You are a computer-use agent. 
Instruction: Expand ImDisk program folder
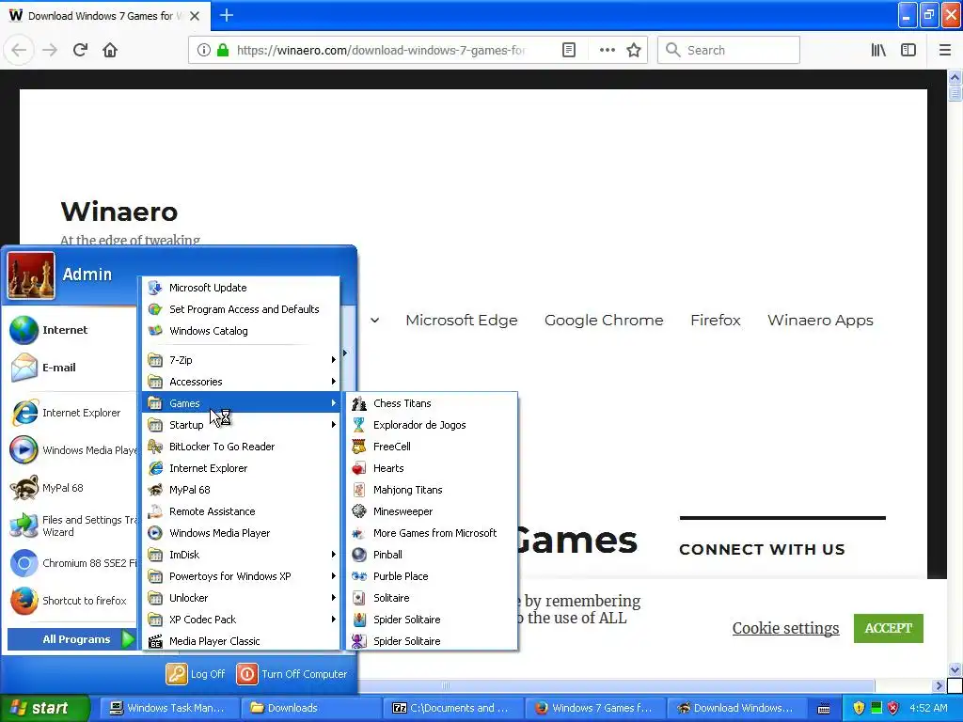[241, 555]
